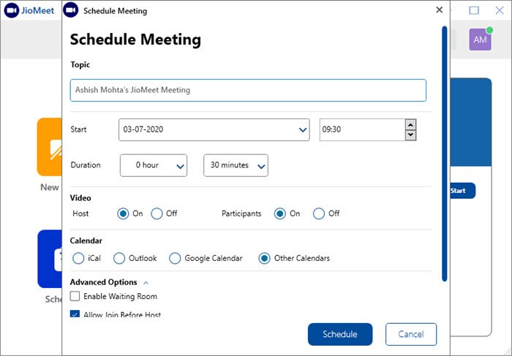
Task: Select Participants video Off
Action: pyautogui.click(x=319, y=213)
